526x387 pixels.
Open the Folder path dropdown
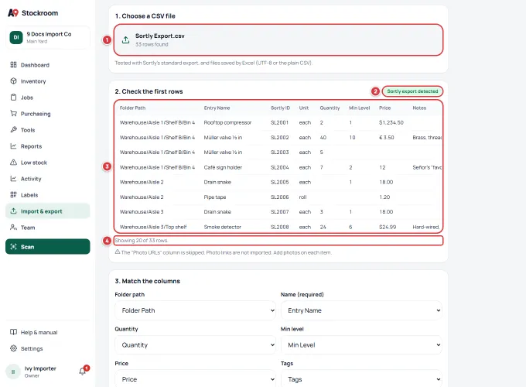[x=195, y=310]
